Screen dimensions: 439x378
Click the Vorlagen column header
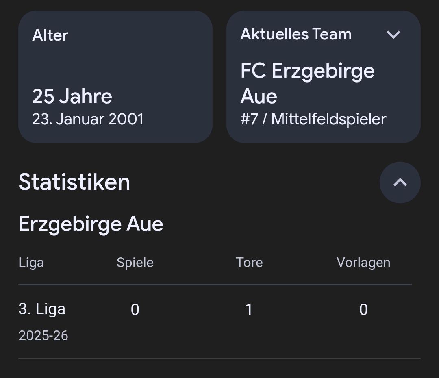coord(363,263)
